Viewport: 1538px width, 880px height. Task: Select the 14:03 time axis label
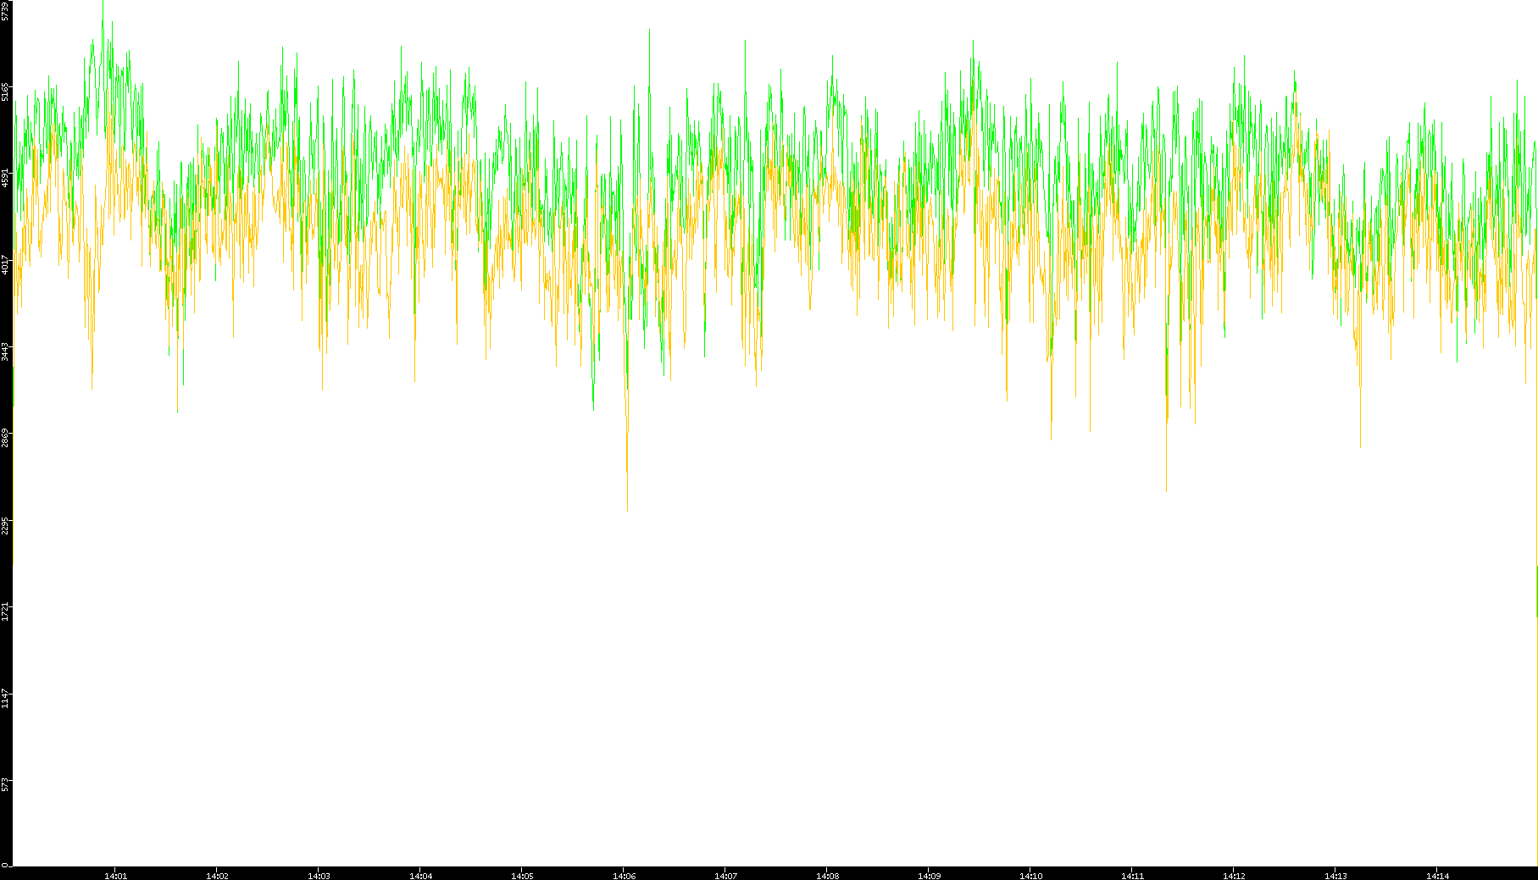(x=319, y=876)
